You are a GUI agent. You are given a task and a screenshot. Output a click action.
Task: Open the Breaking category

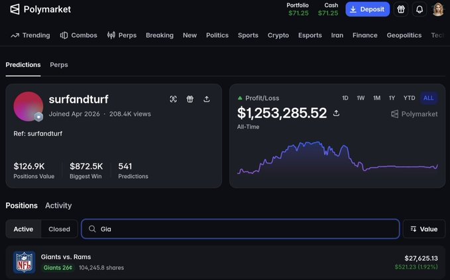tap(160, 35)
